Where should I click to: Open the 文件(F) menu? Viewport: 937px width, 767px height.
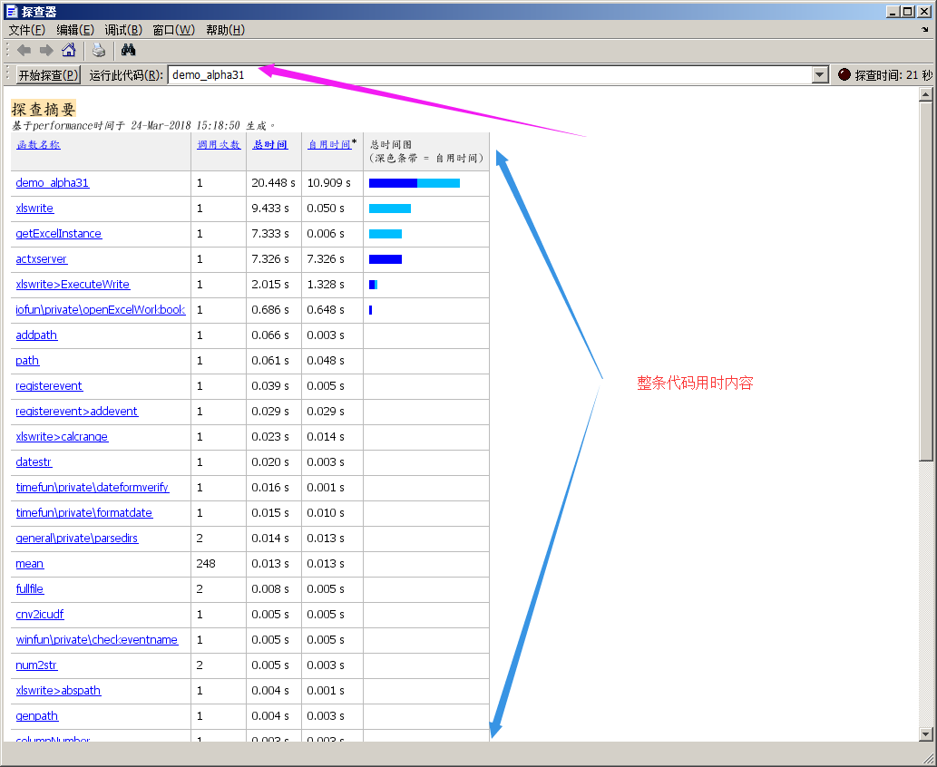(27, 30)
